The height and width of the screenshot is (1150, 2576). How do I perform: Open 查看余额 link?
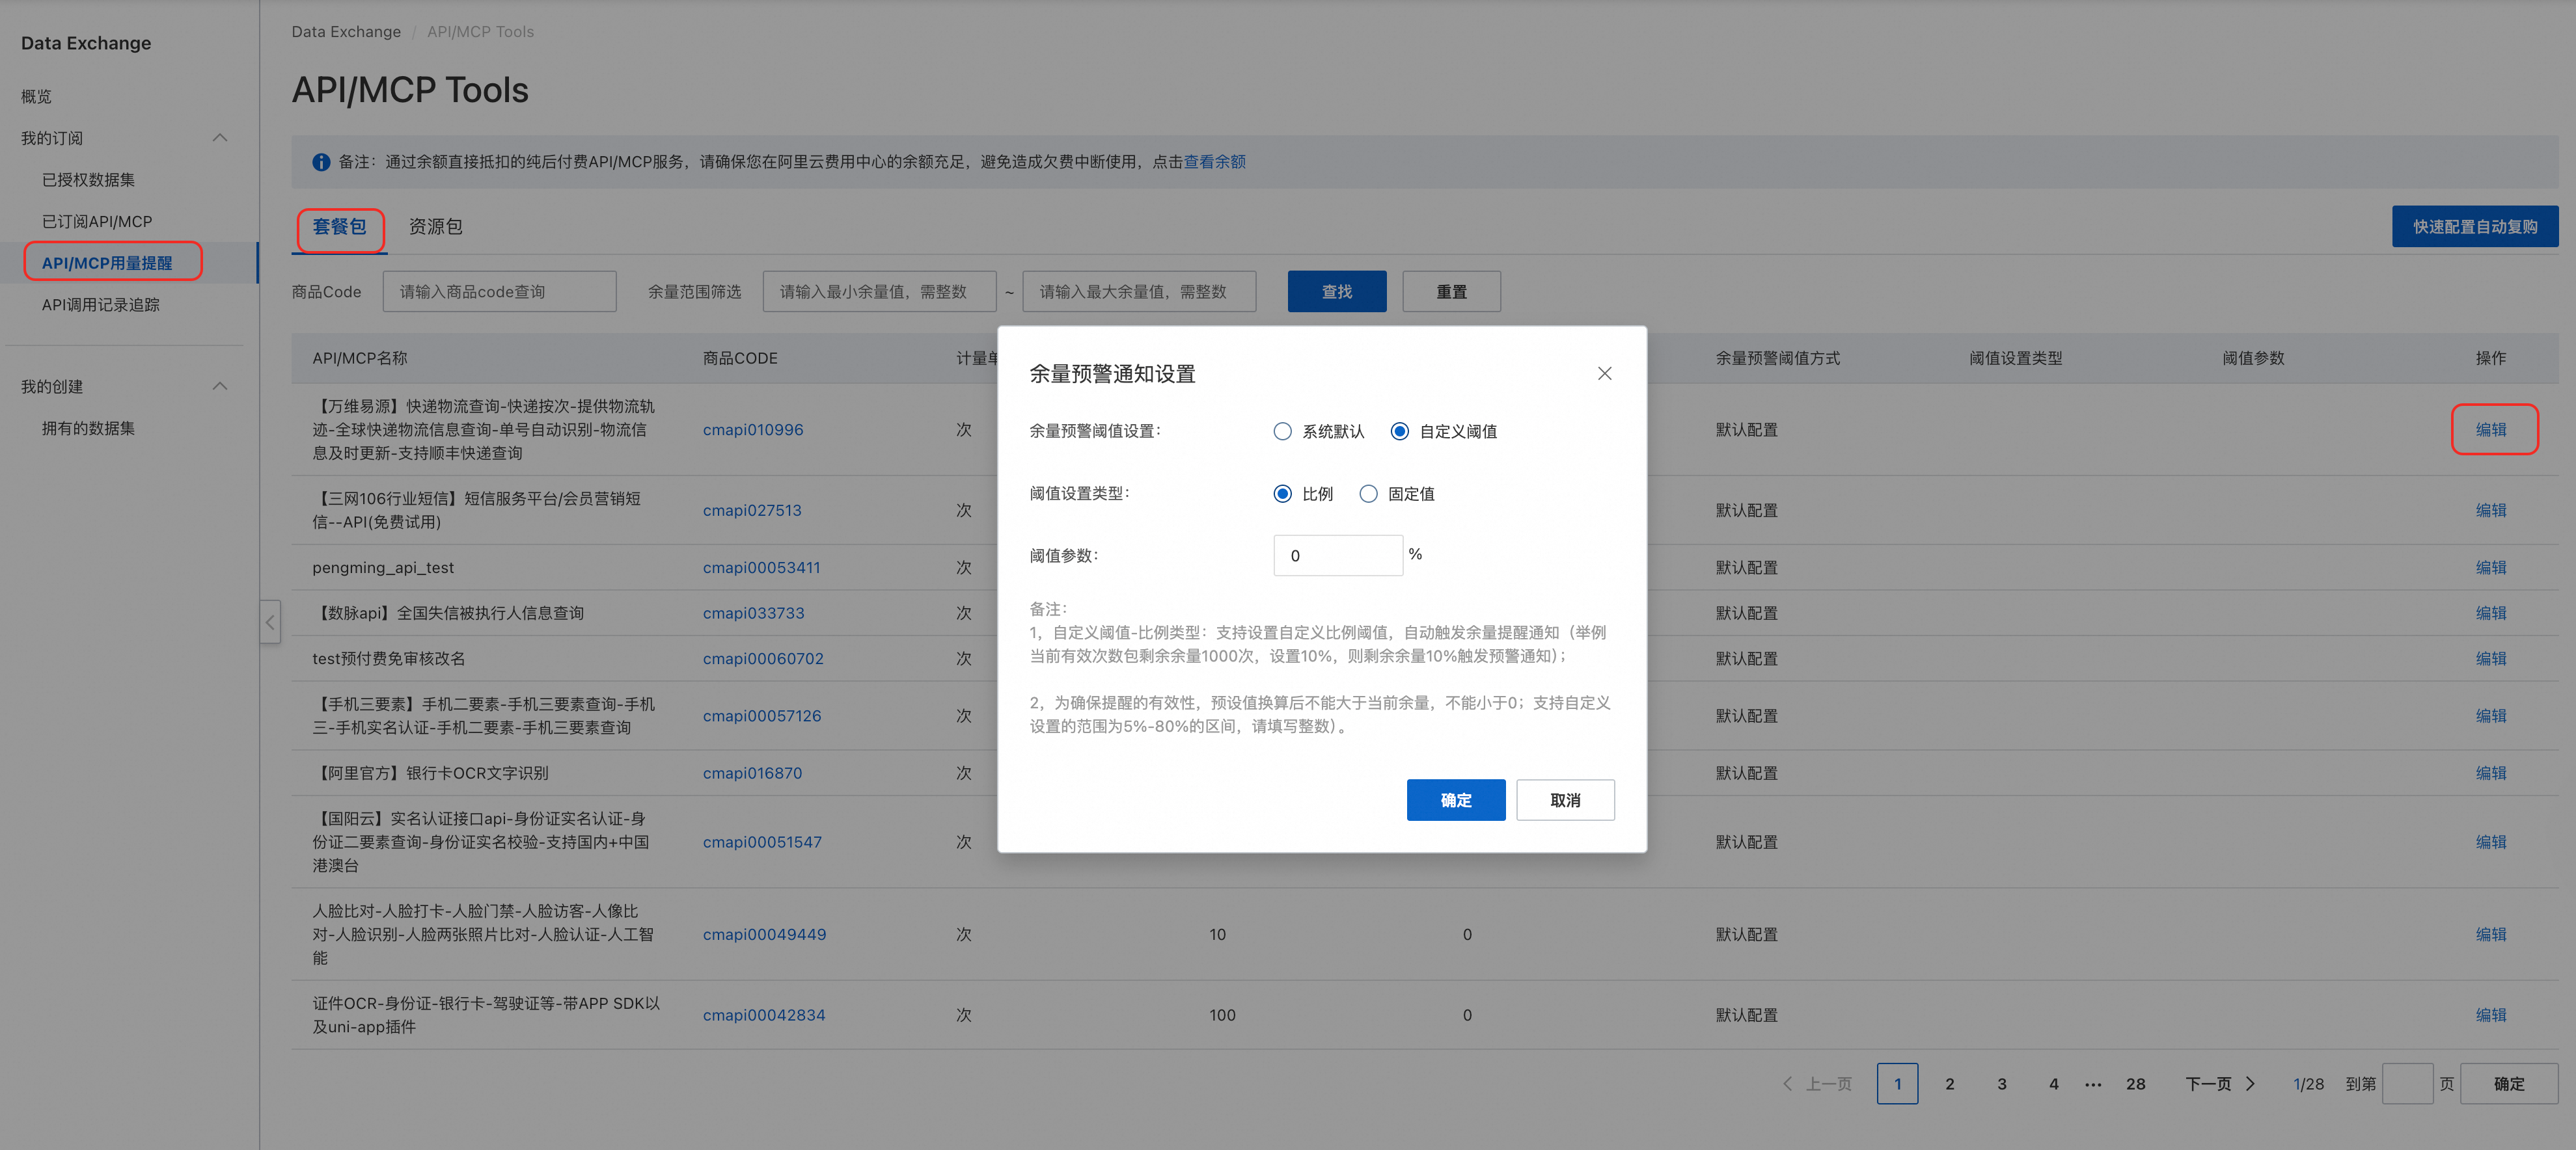[x=1214, y=162]
